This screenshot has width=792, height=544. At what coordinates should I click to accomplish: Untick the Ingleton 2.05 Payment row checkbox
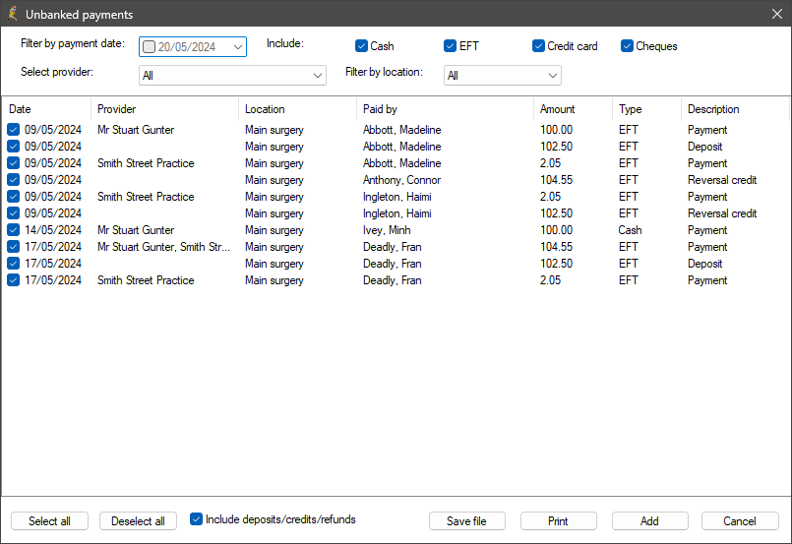coord(14,197)
